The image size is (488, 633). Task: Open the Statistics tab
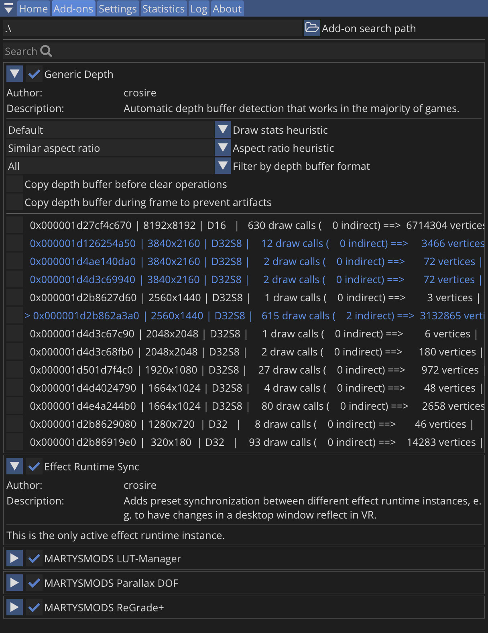tap(163, 8)
